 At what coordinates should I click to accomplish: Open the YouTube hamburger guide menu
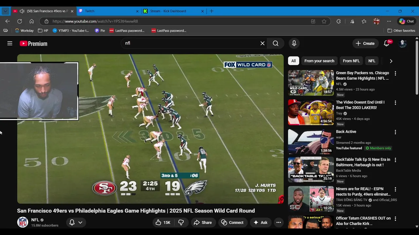pyautogui.click(x=10, y=43)
